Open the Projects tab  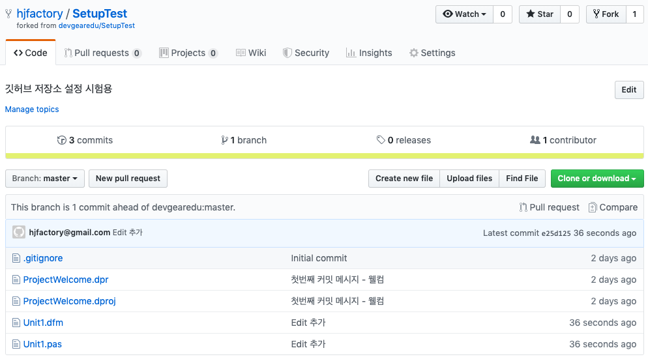188,53
